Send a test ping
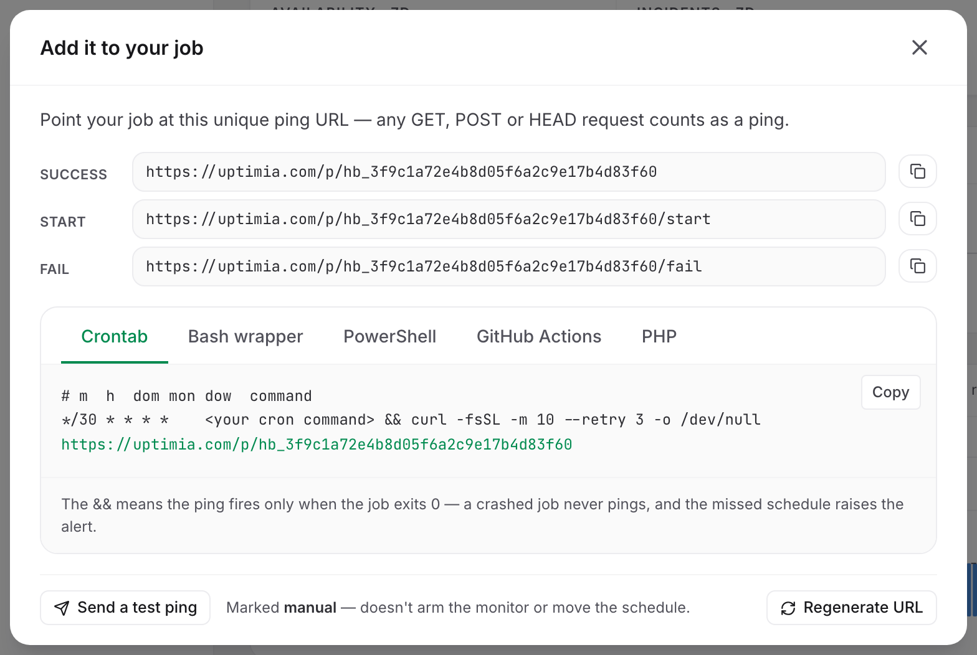Viewport: 977px width, 655px height. click(x=125, y=608)
